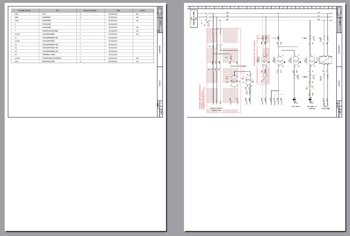Click the "Numéro de folio" column header

click(25, 11)
